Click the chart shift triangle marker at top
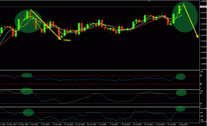207x126 pixels. pos(149,1)
